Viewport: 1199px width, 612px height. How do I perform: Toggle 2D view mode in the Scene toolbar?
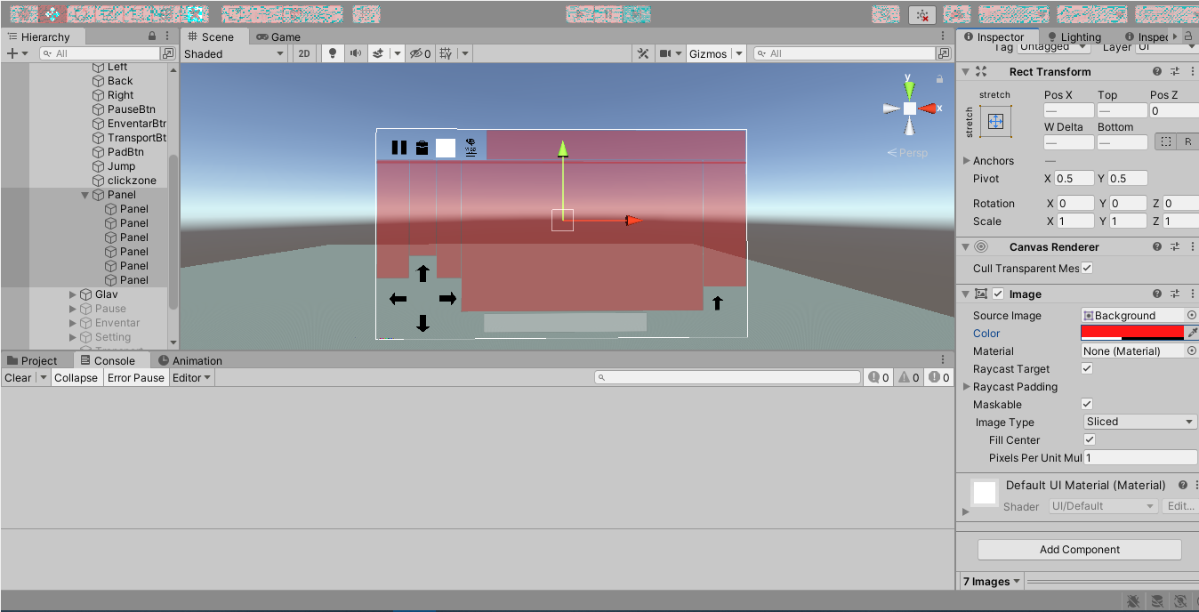point(304,53)
